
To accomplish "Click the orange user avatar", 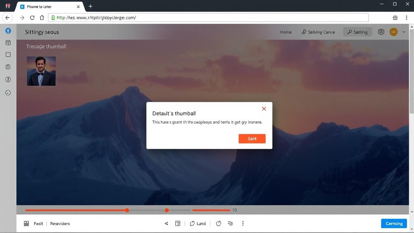I will coord(393,32).
